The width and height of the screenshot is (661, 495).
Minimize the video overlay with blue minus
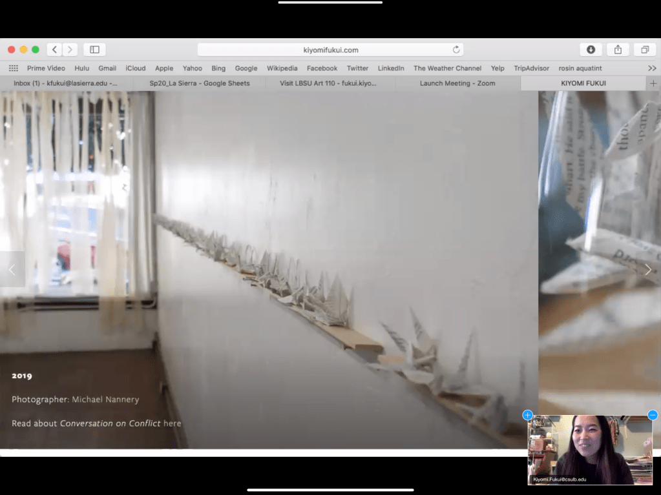click(653, 415)
